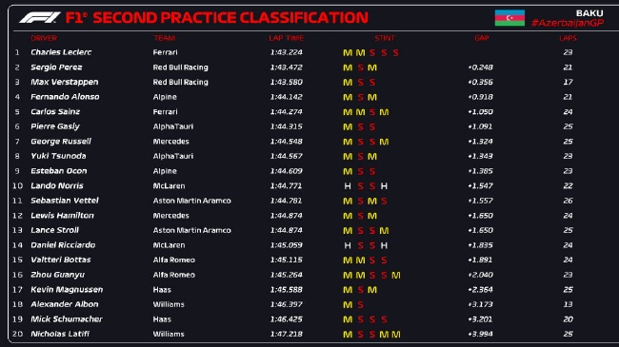Screen dimensions: 619x347
Task: Select the LAP TIME column header
Action: 287,38
